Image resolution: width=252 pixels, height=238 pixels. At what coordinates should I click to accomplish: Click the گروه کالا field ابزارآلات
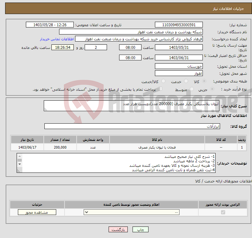click(x=132, y=126)
